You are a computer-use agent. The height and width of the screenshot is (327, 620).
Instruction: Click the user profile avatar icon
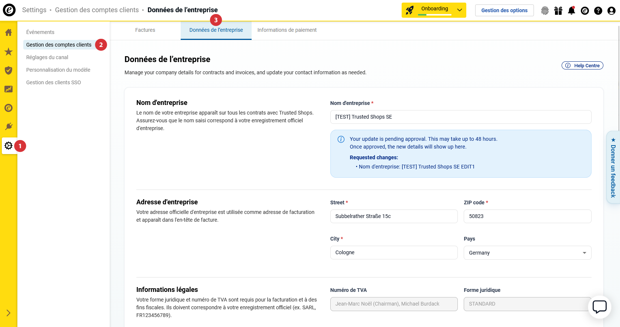click(x=611, y=11)
